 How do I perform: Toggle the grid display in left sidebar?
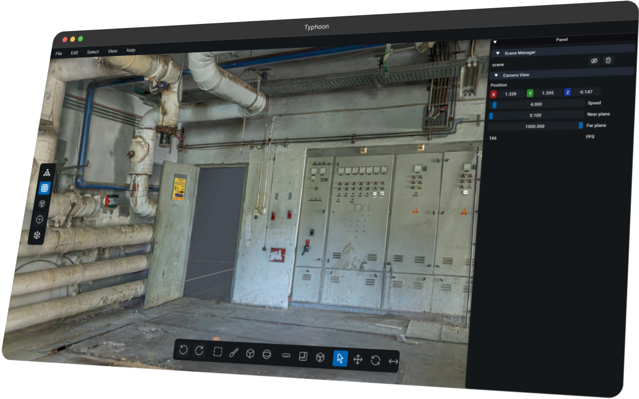pos(45,188)
